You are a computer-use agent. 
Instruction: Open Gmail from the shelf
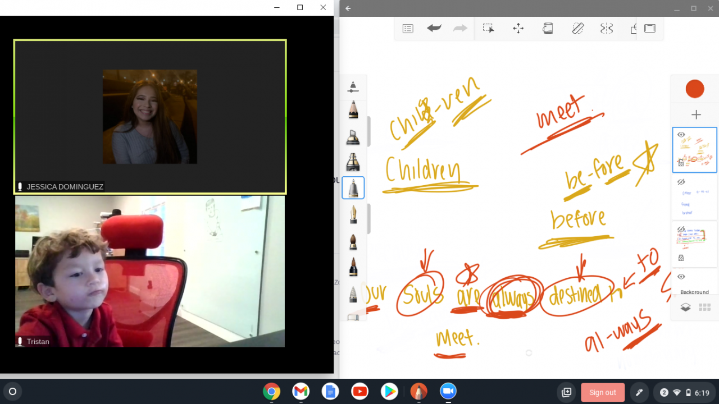[x=301, y=392]
